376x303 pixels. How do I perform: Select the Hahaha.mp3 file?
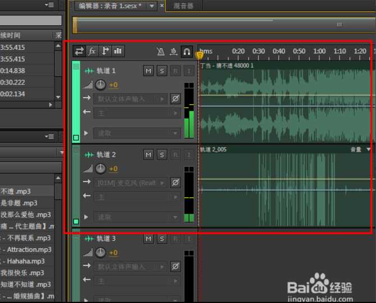pyautogui.click(x=26, y=261)
